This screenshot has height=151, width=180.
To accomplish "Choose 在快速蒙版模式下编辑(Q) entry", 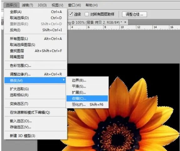I will tap(36, 113).
